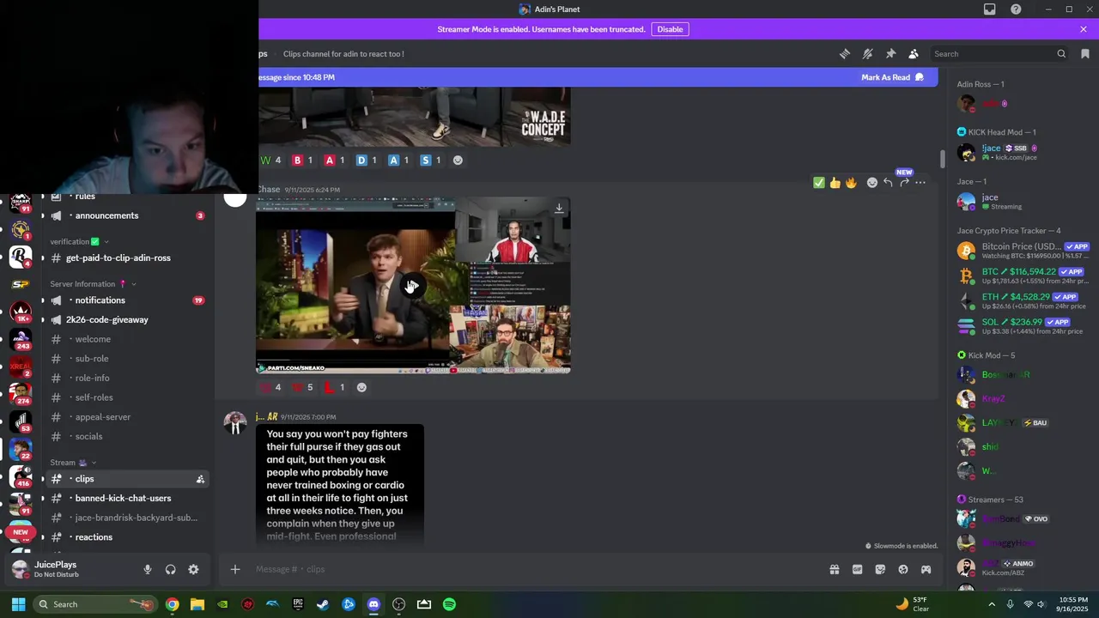Open the sticker picker
The height and width of the screenshot is (618, 1099).
[880, 569]
